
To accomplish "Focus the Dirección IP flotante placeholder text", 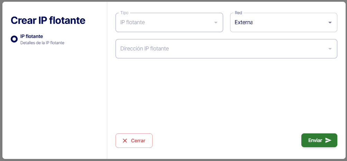I will (x=145, y=49).
